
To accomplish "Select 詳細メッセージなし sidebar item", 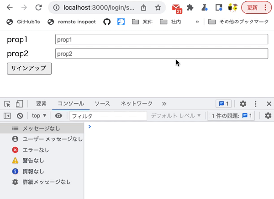I will [x=42, y=182].
